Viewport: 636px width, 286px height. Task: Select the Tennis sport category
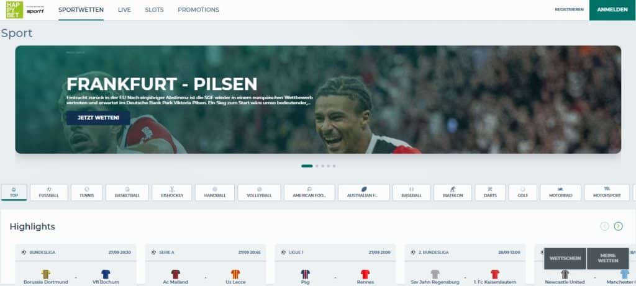pos(86,192)
